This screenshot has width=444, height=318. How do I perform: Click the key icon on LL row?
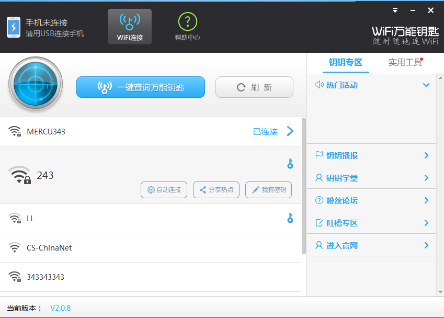click(x=290, y=218)
